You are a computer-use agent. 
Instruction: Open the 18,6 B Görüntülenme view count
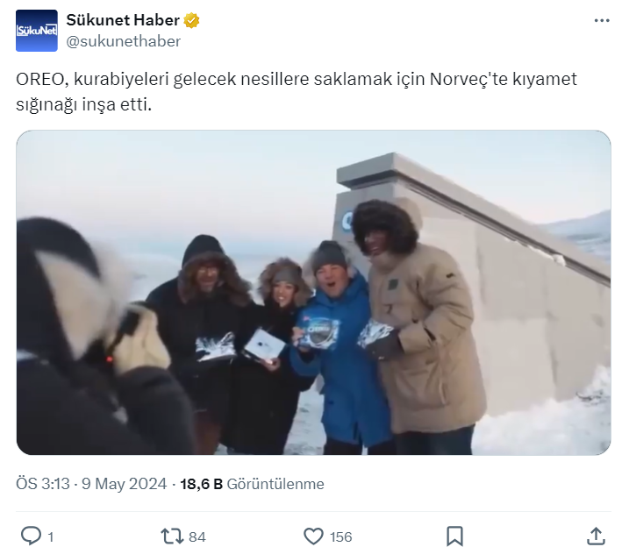(253, 484)
